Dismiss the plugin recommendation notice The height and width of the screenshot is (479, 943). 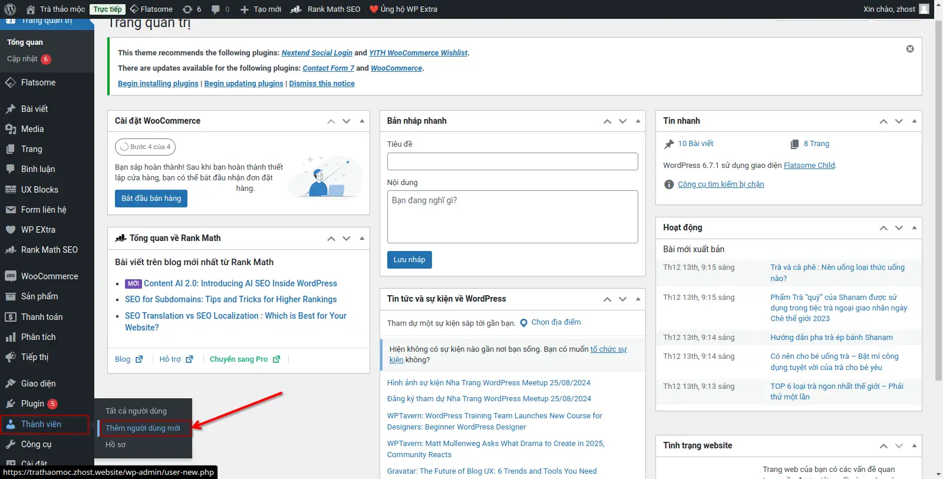tap(910, 49)
